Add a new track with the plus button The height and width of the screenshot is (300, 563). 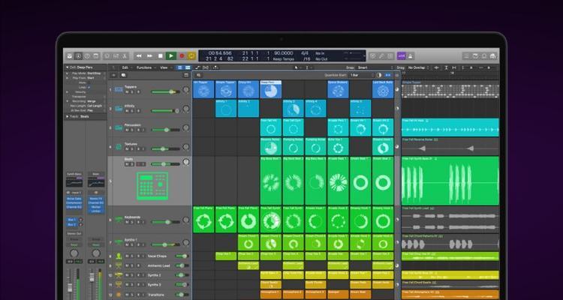point(114,75)
